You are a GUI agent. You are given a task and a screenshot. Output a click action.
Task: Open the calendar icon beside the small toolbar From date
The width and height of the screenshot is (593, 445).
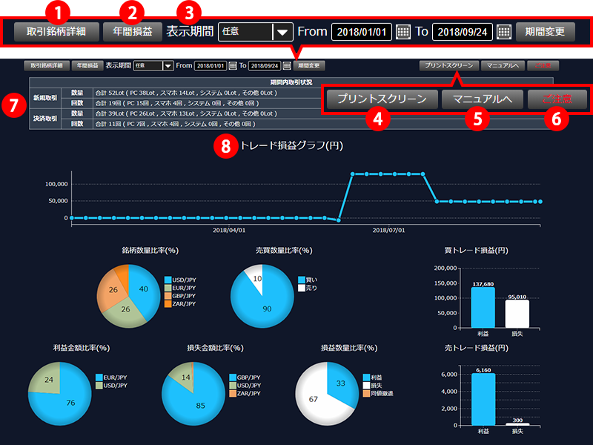click(233, 65)
